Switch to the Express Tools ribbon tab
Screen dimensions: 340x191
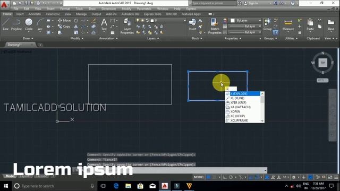pyautogui.click(x=152, y=14)
